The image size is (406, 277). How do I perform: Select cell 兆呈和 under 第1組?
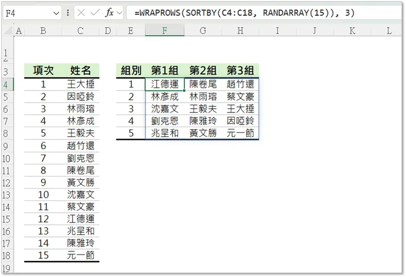165,133
